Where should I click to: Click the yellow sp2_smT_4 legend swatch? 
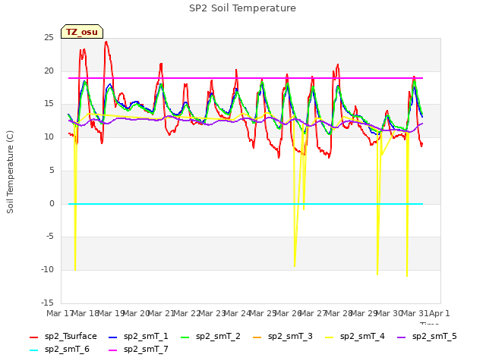[x=329, y=337]
